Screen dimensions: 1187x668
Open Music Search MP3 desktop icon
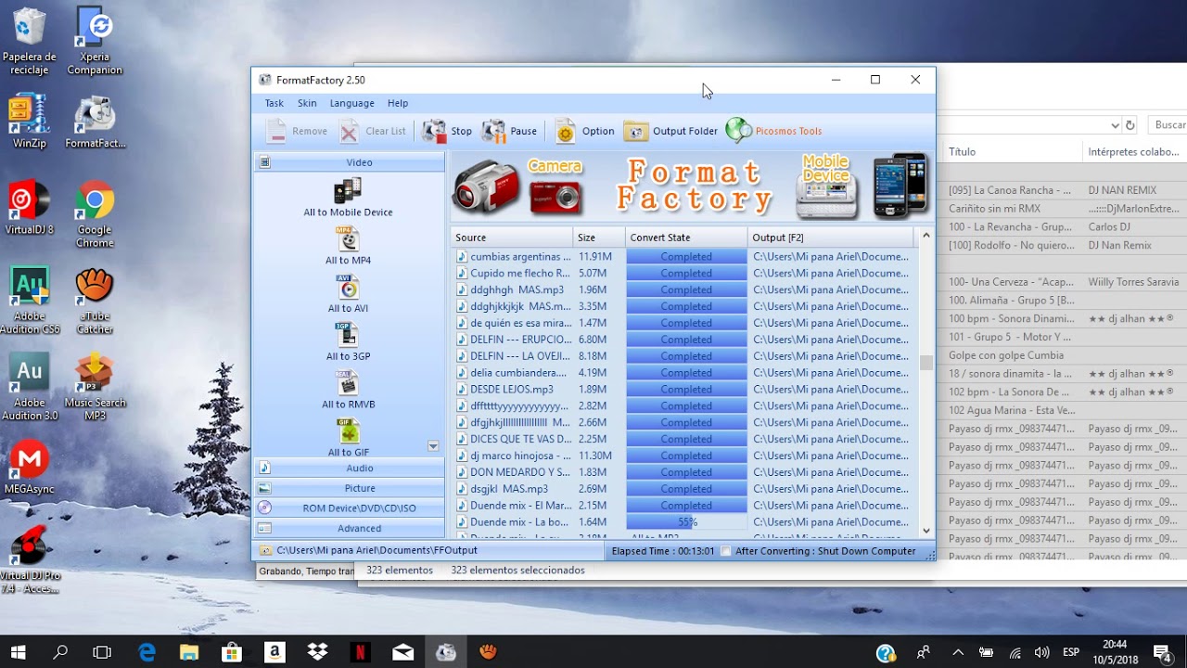click(x=95, y=388)
